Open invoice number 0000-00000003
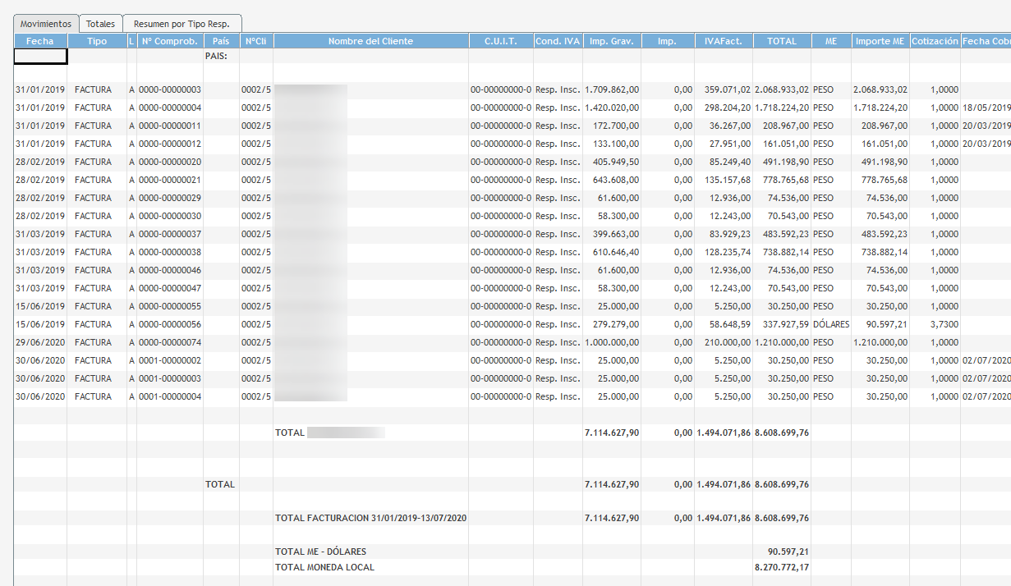Screen dimensions: 1011x586 (169, 89)
